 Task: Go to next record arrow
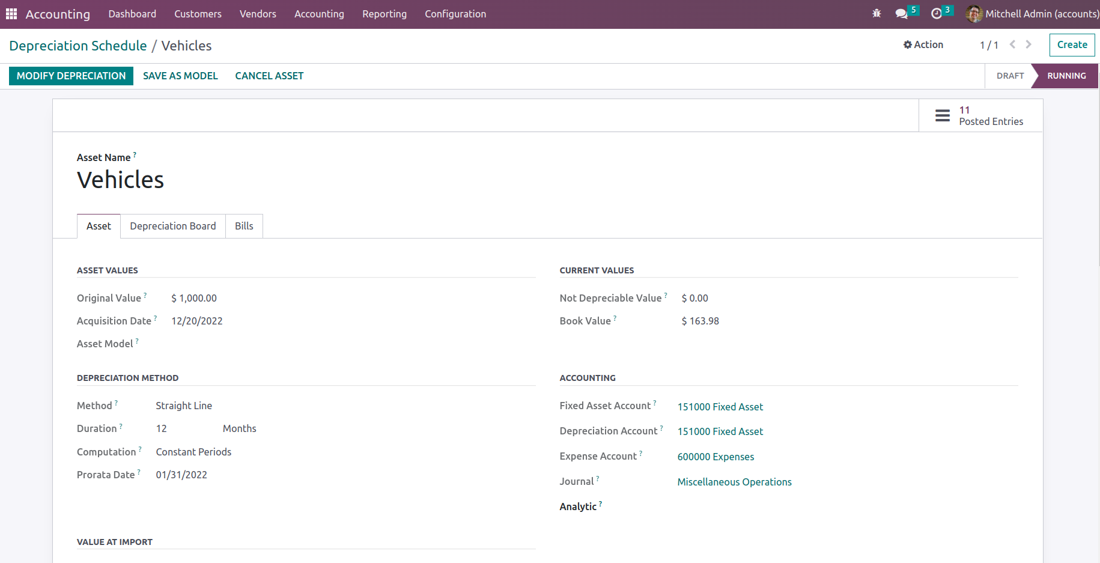(1029, 44)
